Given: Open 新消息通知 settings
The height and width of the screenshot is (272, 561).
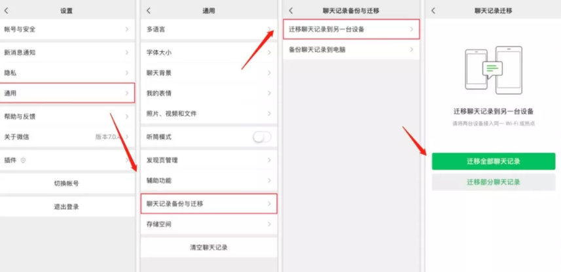Looking at the screenshot, I should pos(67,52).
